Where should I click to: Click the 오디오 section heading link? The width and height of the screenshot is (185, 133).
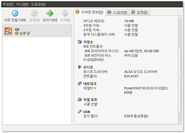pyautogui.click(x=88, y=67)
